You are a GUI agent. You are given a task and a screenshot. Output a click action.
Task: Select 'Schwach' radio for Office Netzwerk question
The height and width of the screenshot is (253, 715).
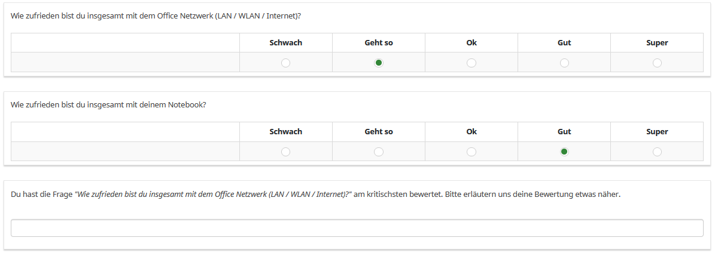coord(286,63)
